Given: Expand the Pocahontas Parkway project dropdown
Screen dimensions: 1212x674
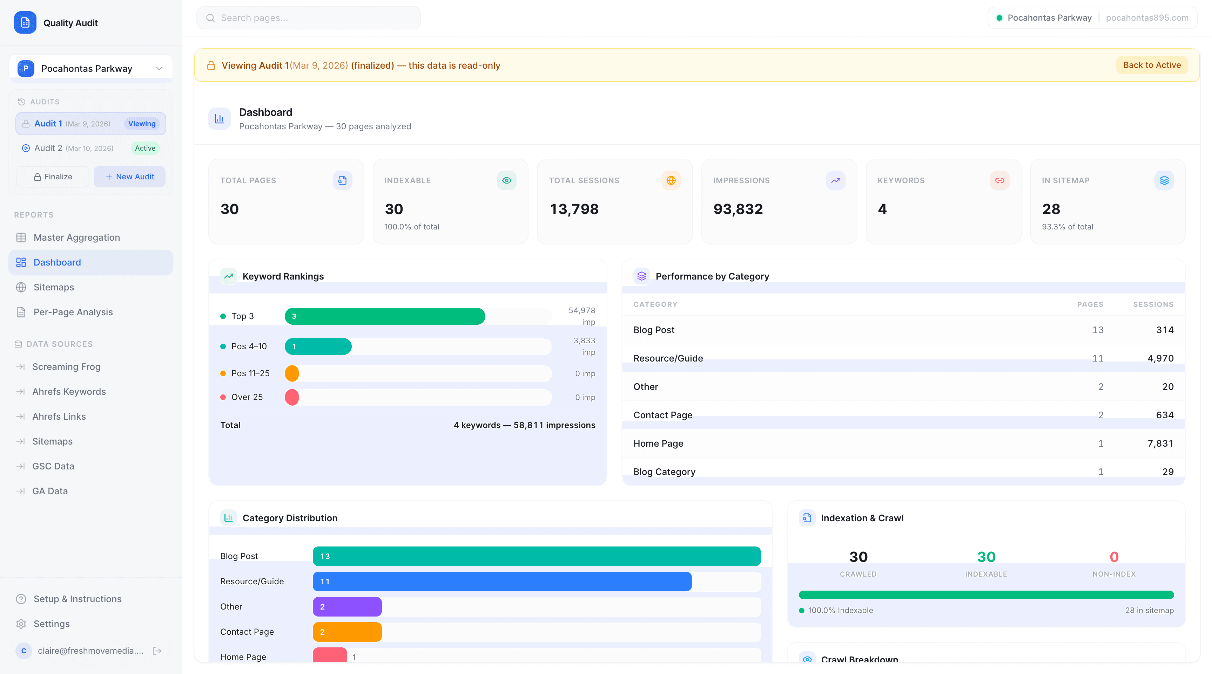Looking at the screenshot, I should [91, 69].
